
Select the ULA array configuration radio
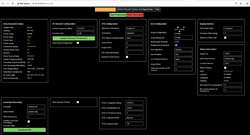178,28
